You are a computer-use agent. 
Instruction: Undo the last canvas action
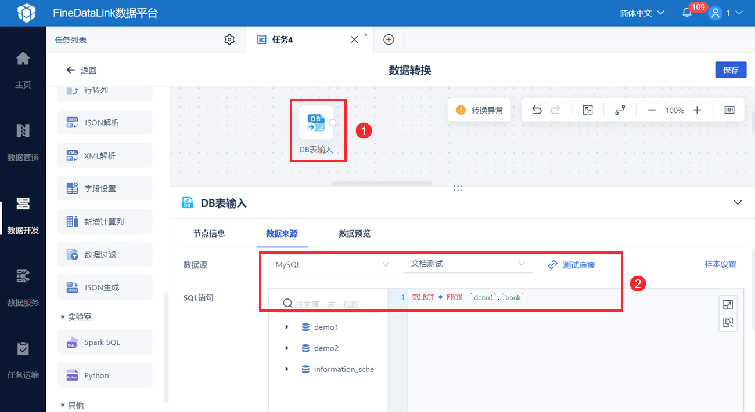pyautogui.click(x=537, y=110)
